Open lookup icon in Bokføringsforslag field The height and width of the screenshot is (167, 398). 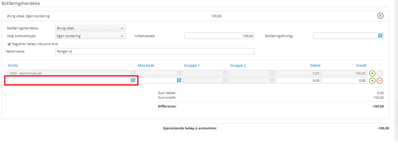(380, 36)
